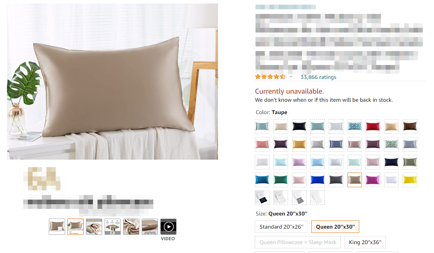
Task: Select the red pillowcase color swatch
Action: 372,126
